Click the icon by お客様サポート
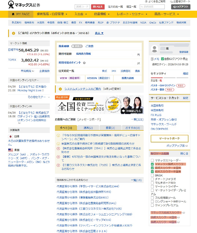 171,2
